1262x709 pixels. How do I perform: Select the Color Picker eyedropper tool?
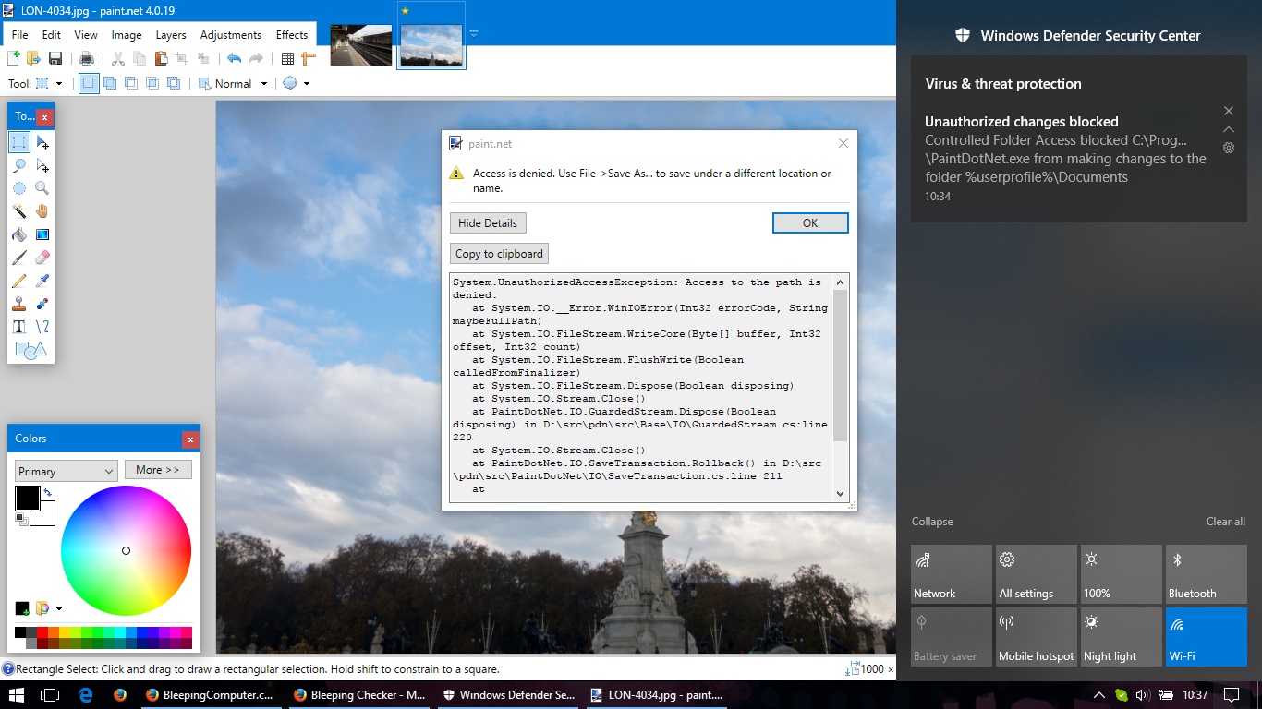click(x=42, y=281)
